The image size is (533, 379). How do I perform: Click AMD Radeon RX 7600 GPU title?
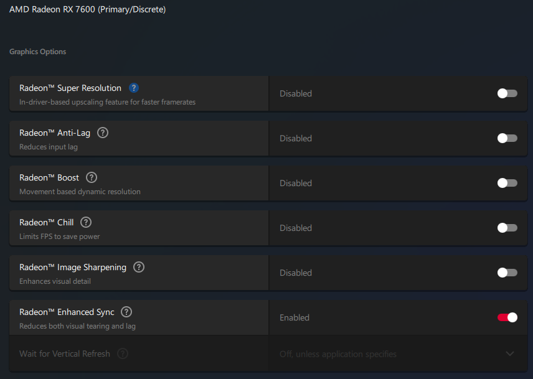click(87, 9)
